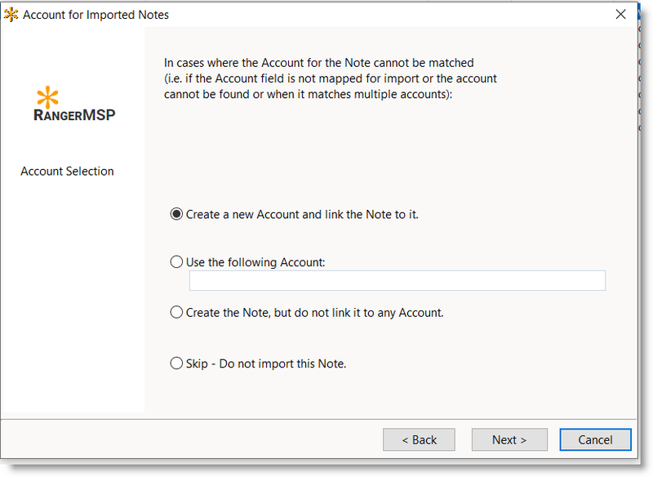Viewport: 653px width, 477px height.
Task: Go back using the '< Back' button
Action: 419,439
